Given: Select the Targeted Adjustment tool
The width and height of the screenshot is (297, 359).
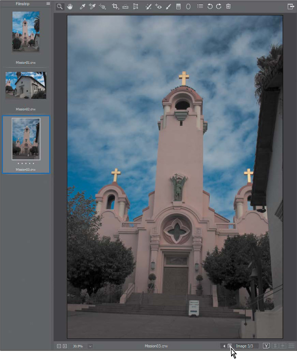Looking at the screenshot, I should click(102, 7).
